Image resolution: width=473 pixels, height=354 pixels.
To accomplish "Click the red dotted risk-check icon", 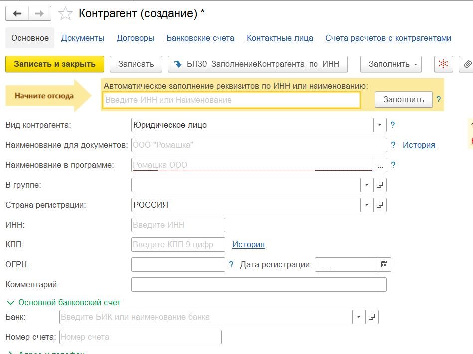I will (442, 64).
